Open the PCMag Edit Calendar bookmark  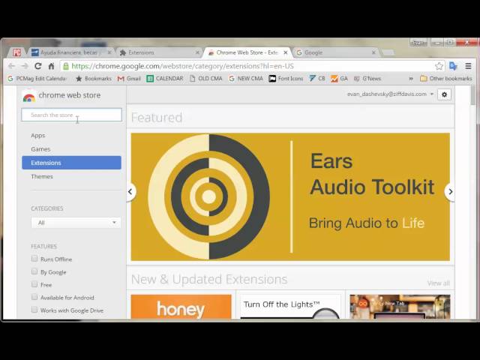tap(37, 79)
